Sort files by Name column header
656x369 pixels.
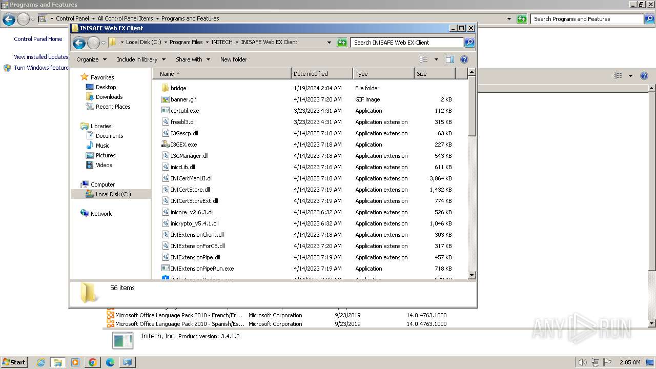click(x=222, y=74)
